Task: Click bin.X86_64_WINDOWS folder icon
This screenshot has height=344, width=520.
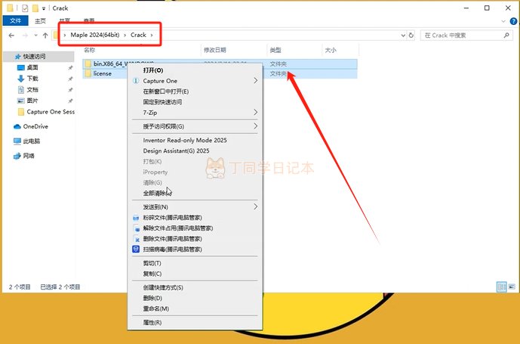Action: 88,64
